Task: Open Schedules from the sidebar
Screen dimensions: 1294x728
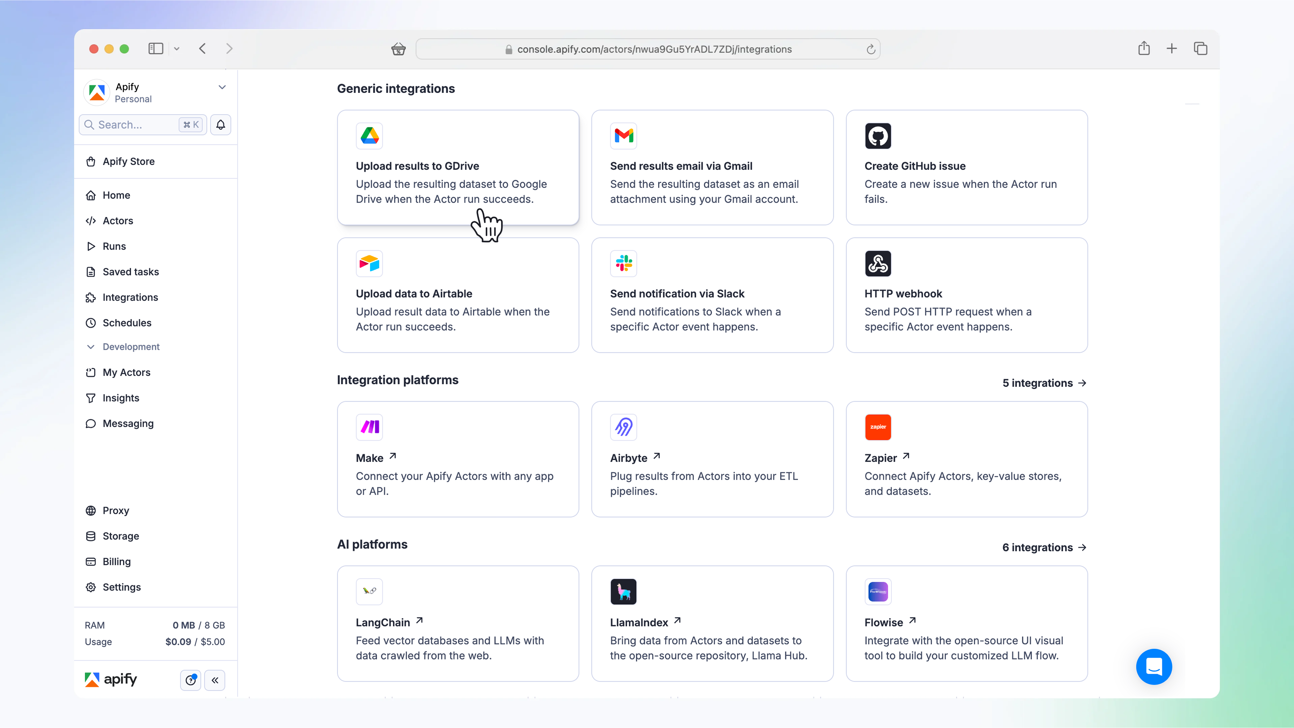Action: pyautogui.click(x=126, y=323)
